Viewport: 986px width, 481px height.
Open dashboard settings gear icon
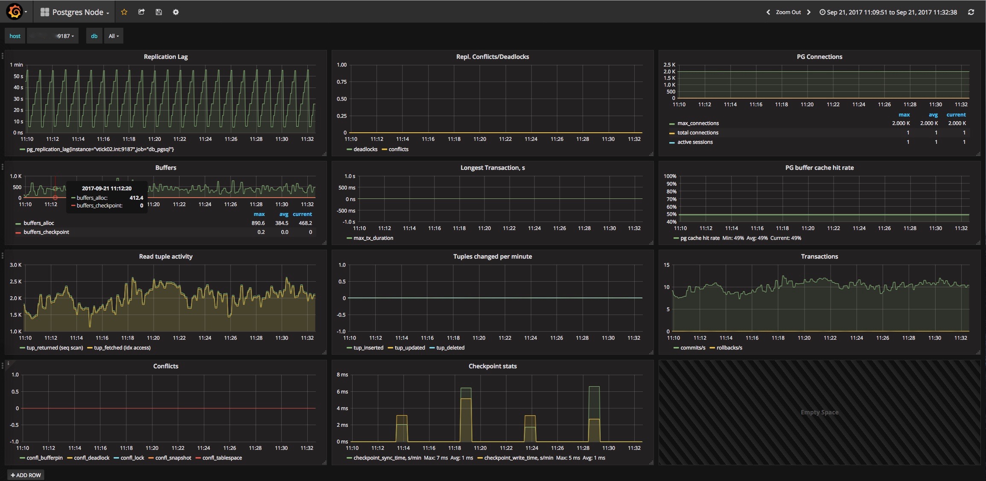(x=176, y=12)
